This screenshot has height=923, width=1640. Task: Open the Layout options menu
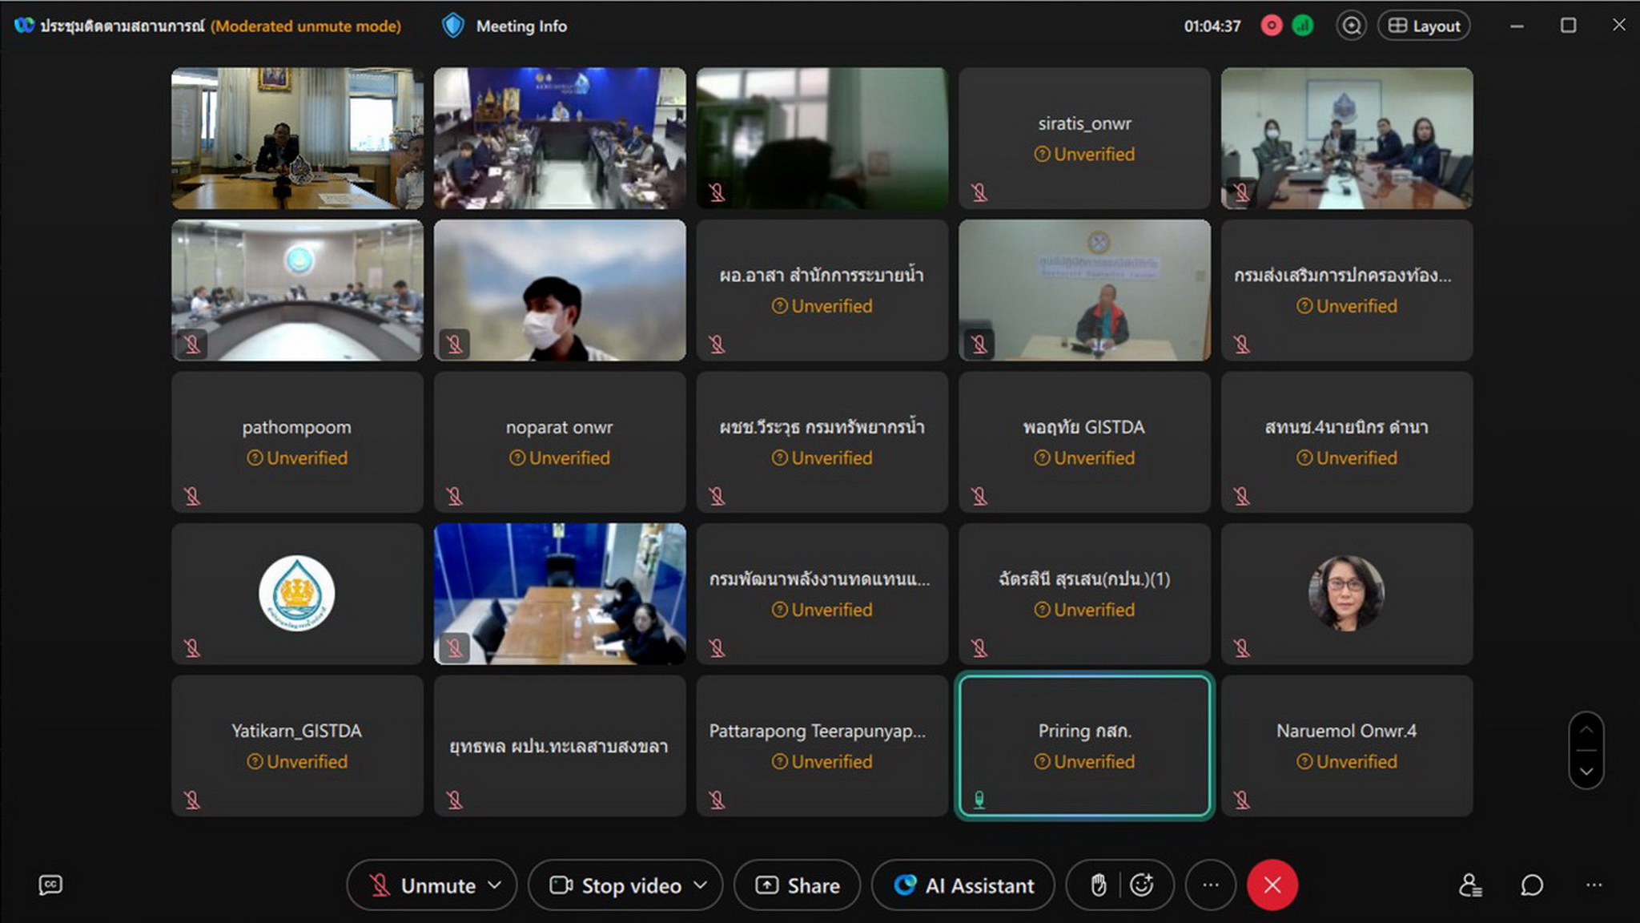[1424, 26]
